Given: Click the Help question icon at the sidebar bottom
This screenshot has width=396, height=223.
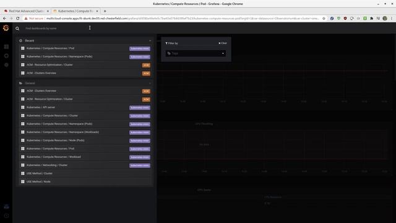Looking at the screenshot, I should [6, 216].
